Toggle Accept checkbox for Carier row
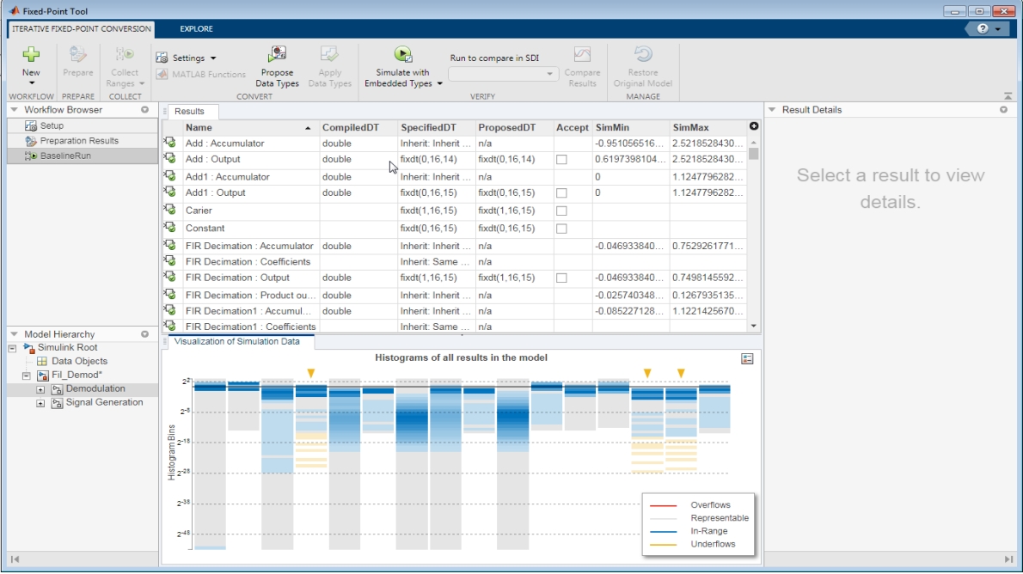The image size is (1023, 574). click(x=561, y=211)
